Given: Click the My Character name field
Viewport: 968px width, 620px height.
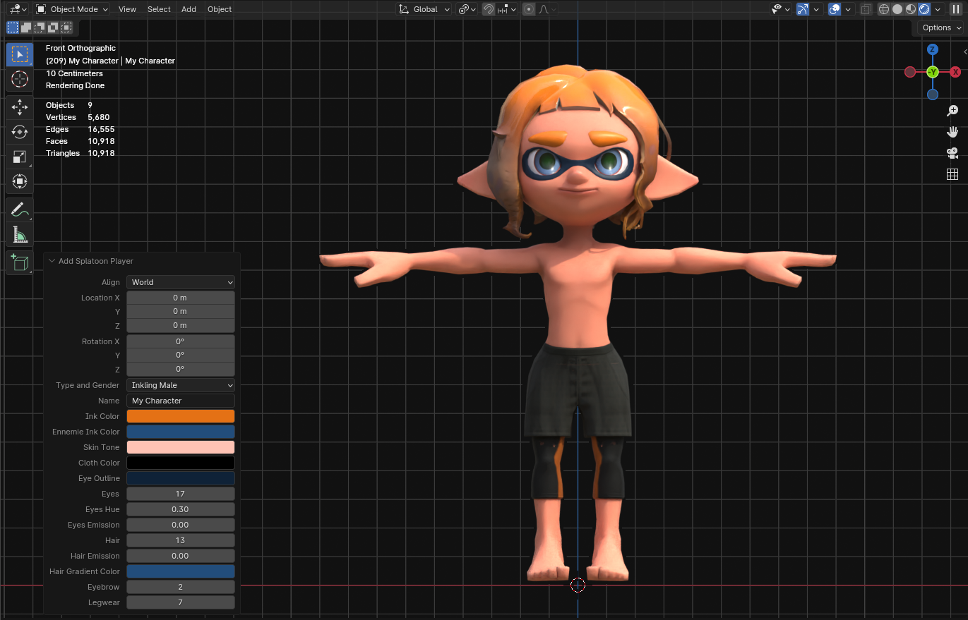Looking at the screenshot, I should tap(180, 400).
